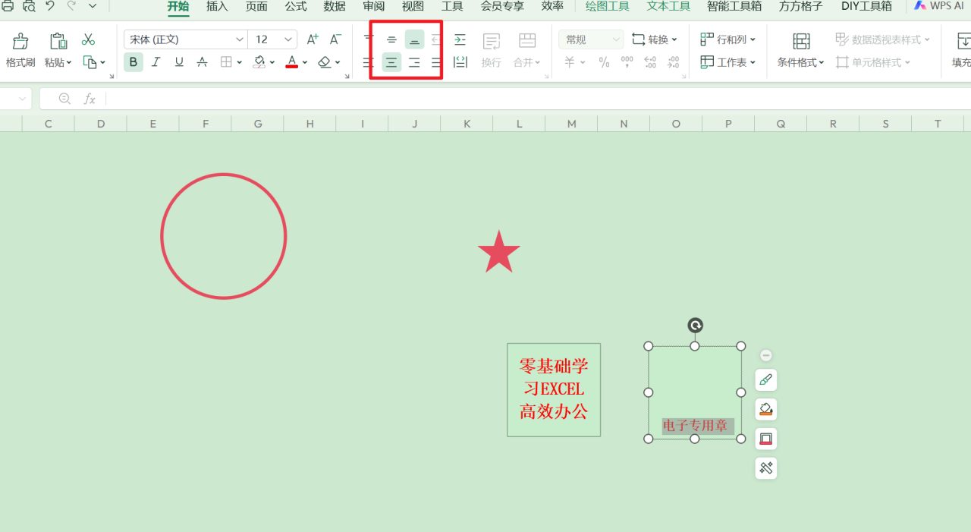The width and height of the screenshot is (971, 532).
Task: Decrease font size with A- icon
Action: coord(335,39)
